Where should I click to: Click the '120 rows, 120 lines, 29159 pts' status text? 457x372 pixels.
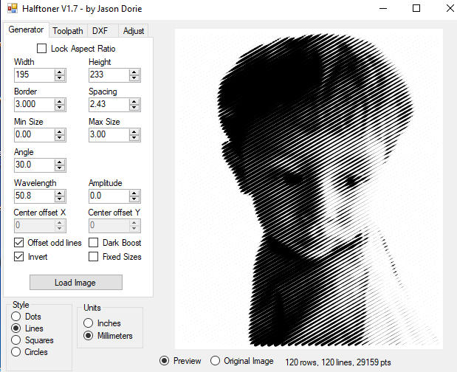click(x=338, y=362)
